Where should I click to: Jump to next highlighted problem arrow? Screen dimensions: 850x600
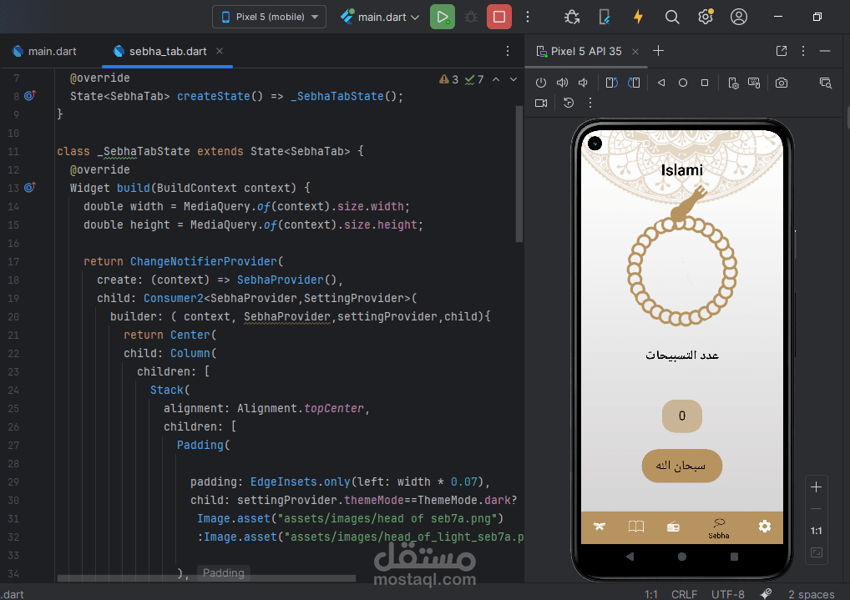tap(513, 79)
